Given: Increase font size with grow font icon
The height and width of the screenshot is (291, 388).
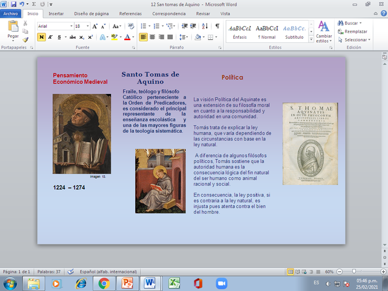Looking at the screenshot, I should click(x=95, y=26).
